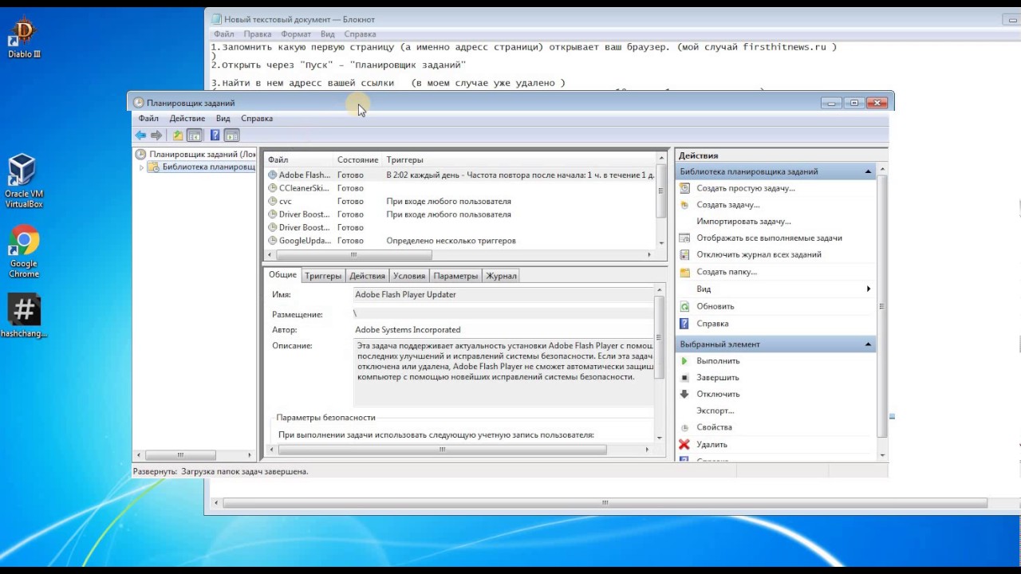Click the Up one level folder toolbar icon
The height and width of the screenshot is (574, 1021).
point(178,136)
